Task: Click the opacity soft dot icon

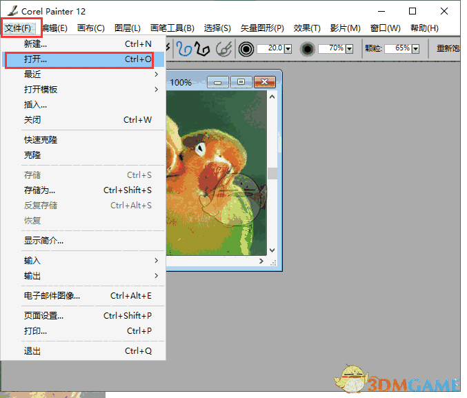Action: point(308,49)
